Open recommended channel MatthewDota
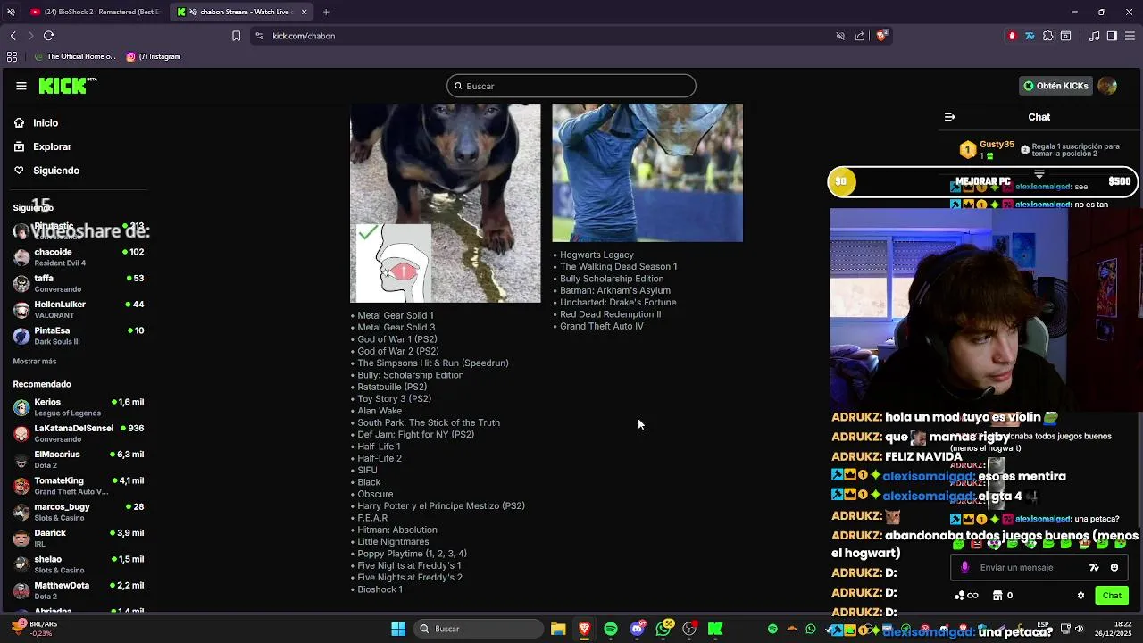1143x643 pixels. pos(79,590)
